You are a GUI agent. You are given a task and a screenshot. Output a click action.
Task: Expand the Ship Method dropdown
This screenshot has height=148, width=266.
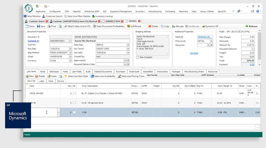(x=70, y=52)
